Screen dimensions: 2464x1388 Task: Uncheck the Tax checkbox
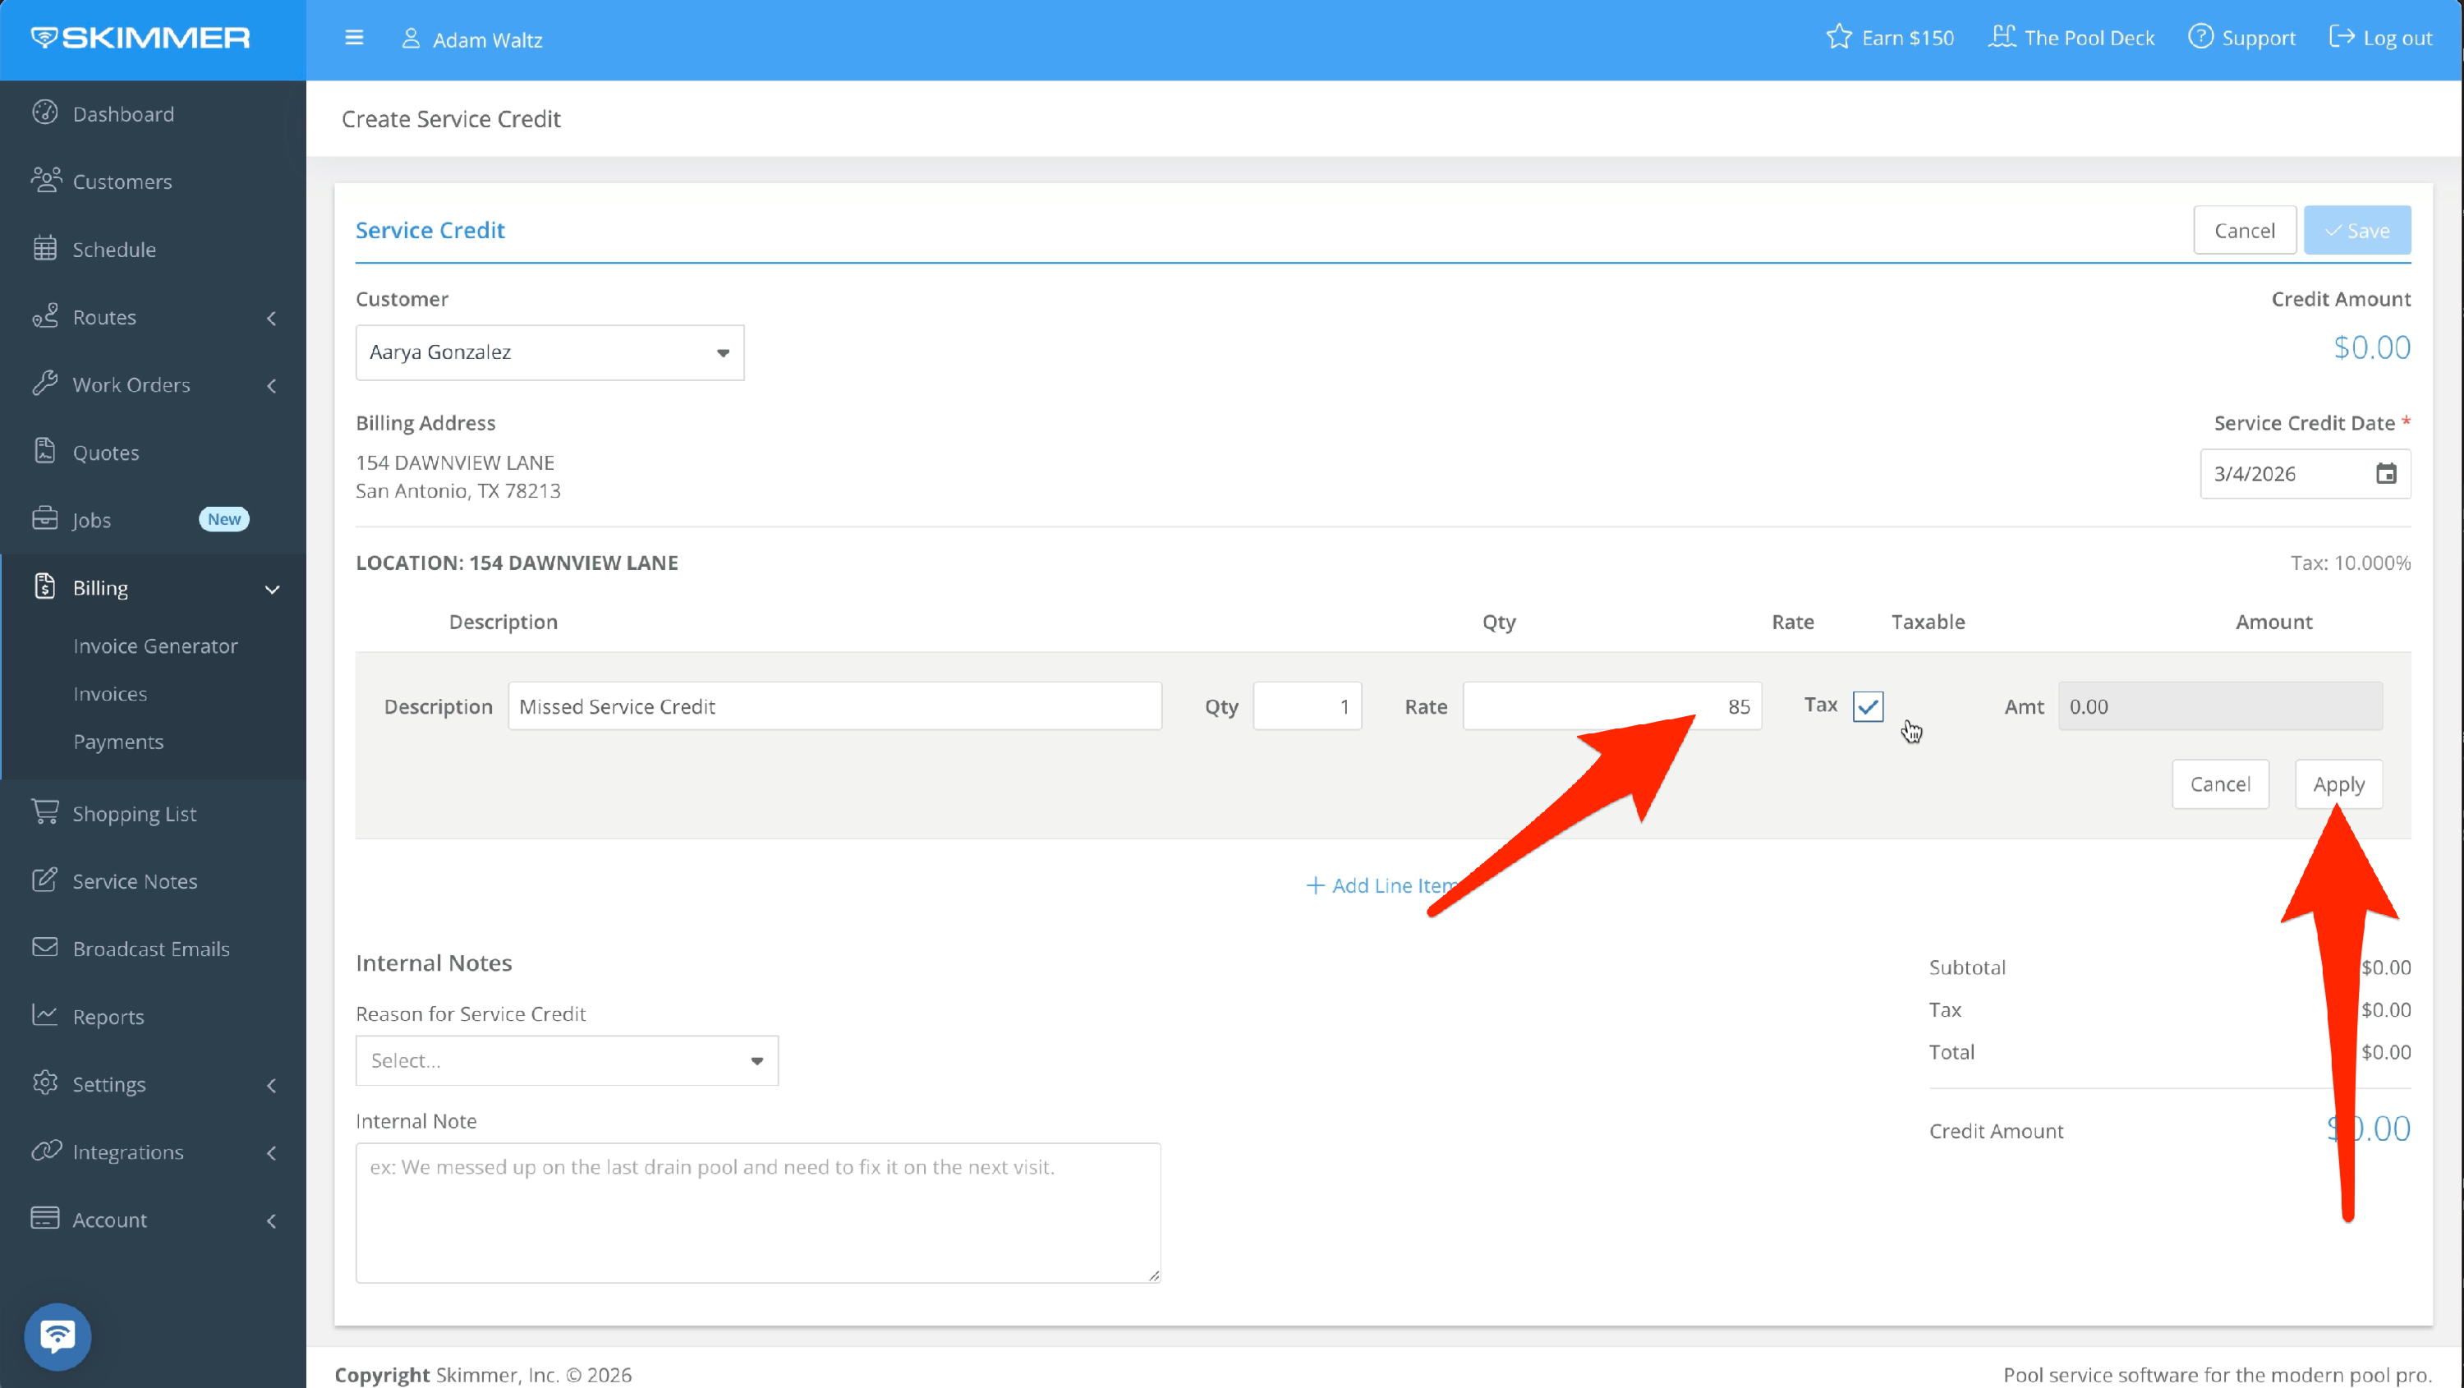coord(1867,706)
